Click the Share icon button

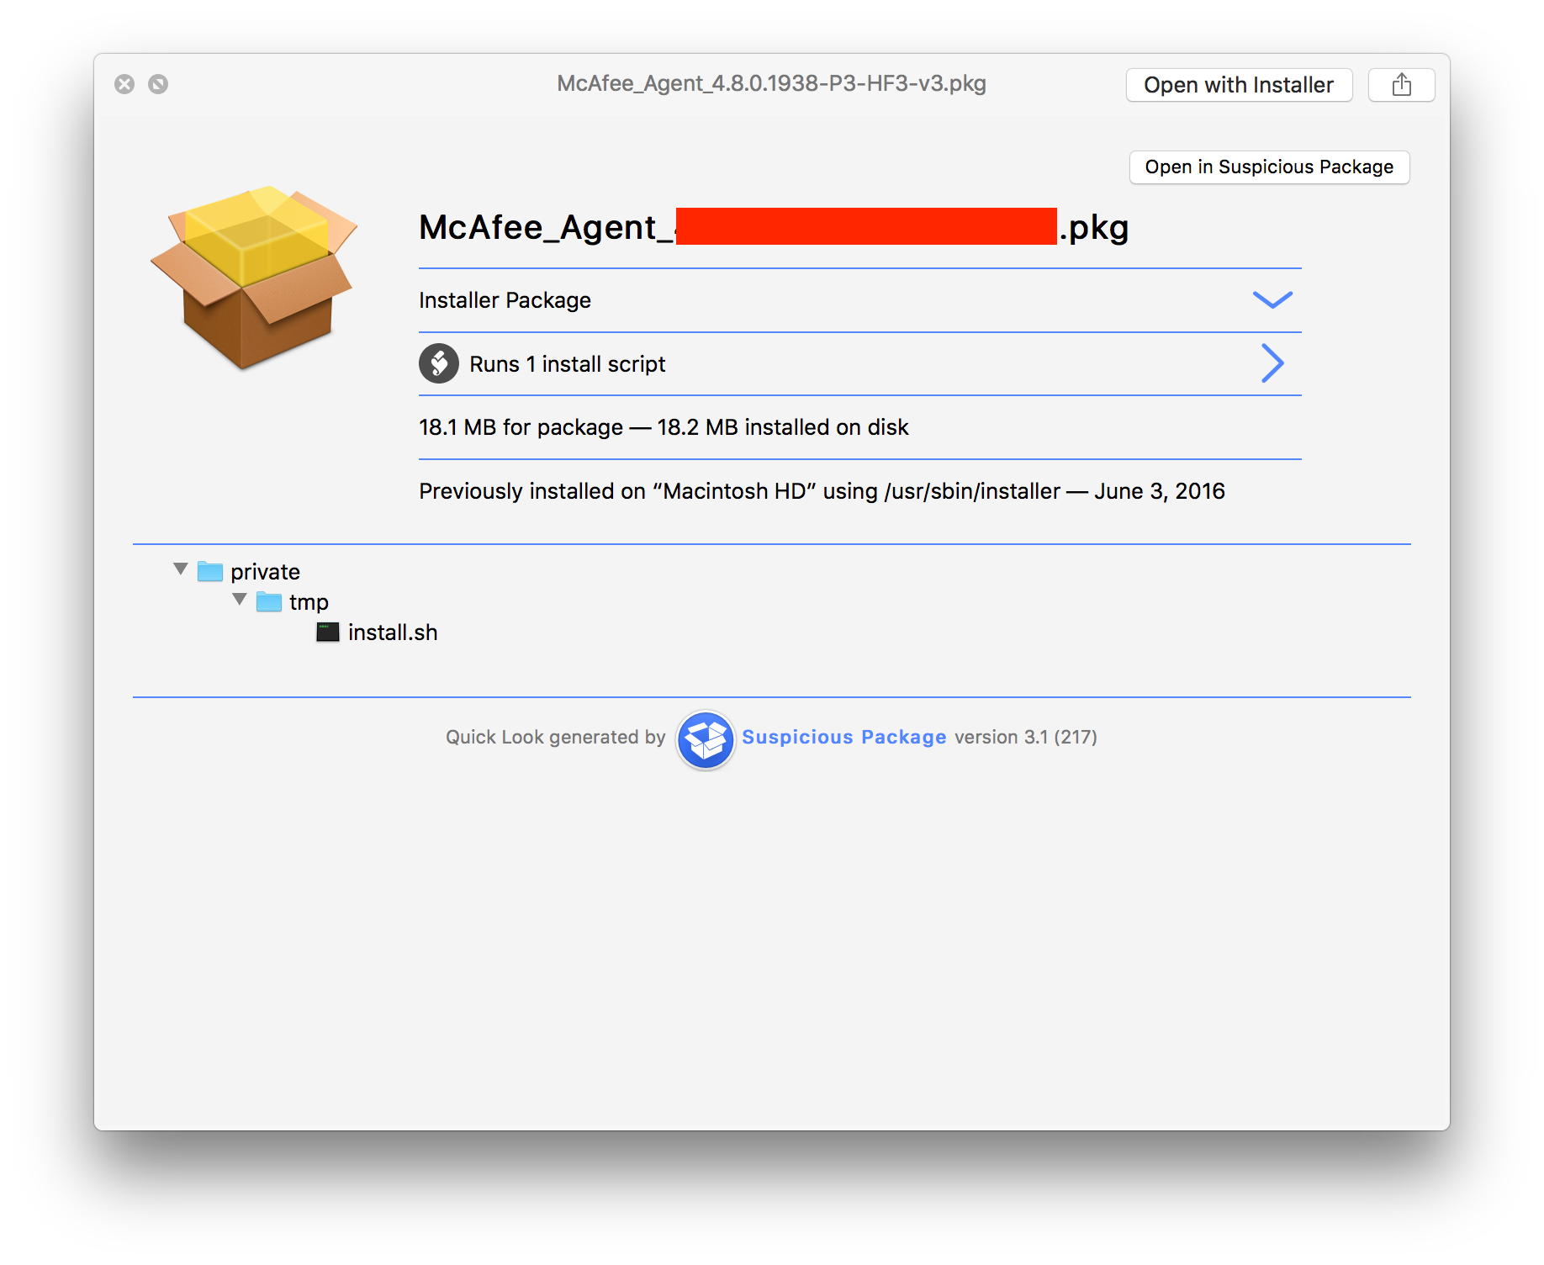1401,85
